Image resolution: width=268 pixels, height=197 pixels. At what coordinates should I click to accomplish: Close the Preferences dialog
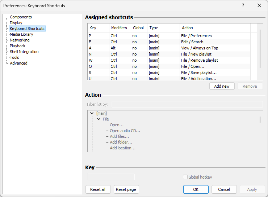coord(259,5)
